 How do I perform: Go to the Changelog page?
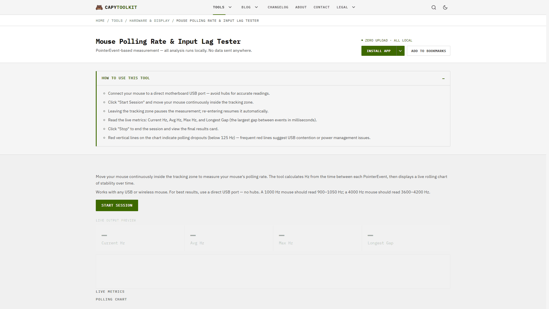tap(278, 7)
